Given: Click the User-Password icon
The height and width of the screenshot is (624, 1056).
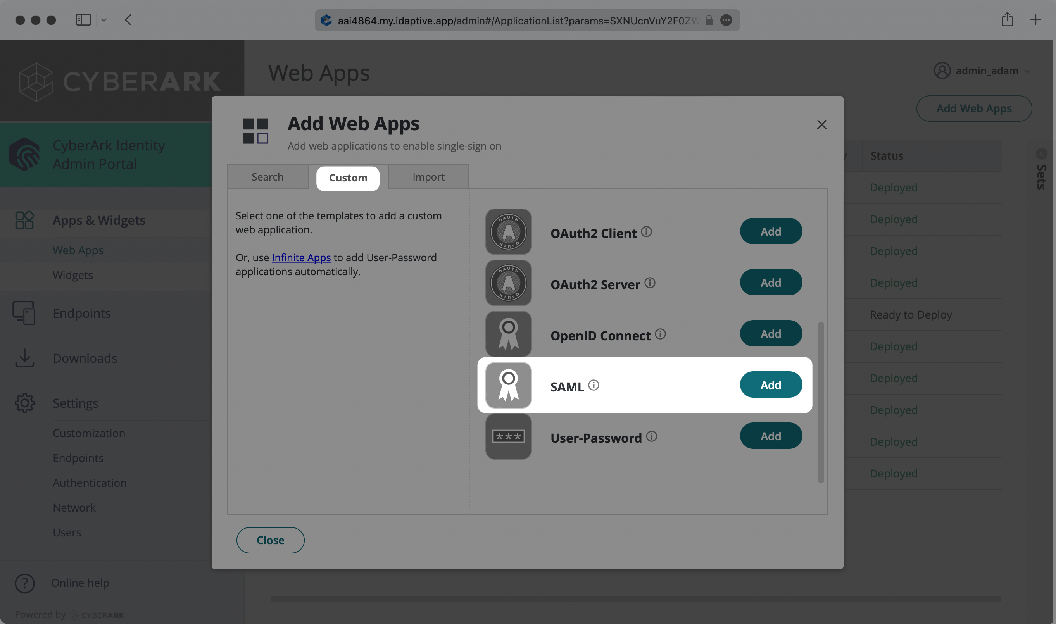Looking at the screenshot, I should [x=508, y=436].
